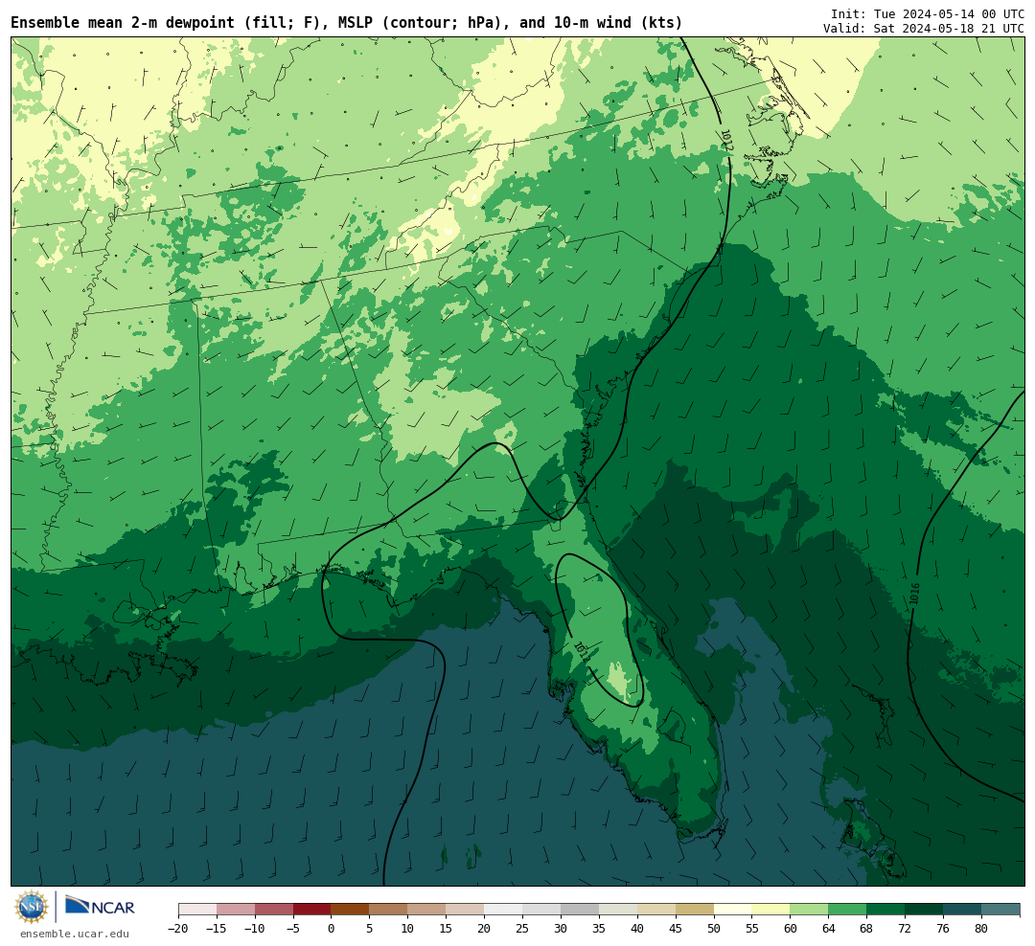Click the NSF logo emblem
This screenshot has height=946, width=1035.
tap(32, 907)
